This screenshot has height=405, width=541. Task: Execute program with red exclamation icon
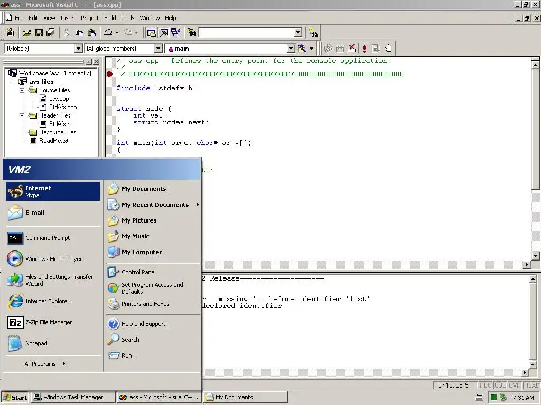point(364,49)
